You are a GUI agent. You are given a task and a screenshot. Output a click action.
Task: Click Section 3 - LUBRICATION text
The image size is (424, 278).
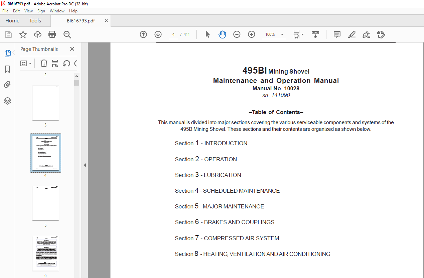208,175
